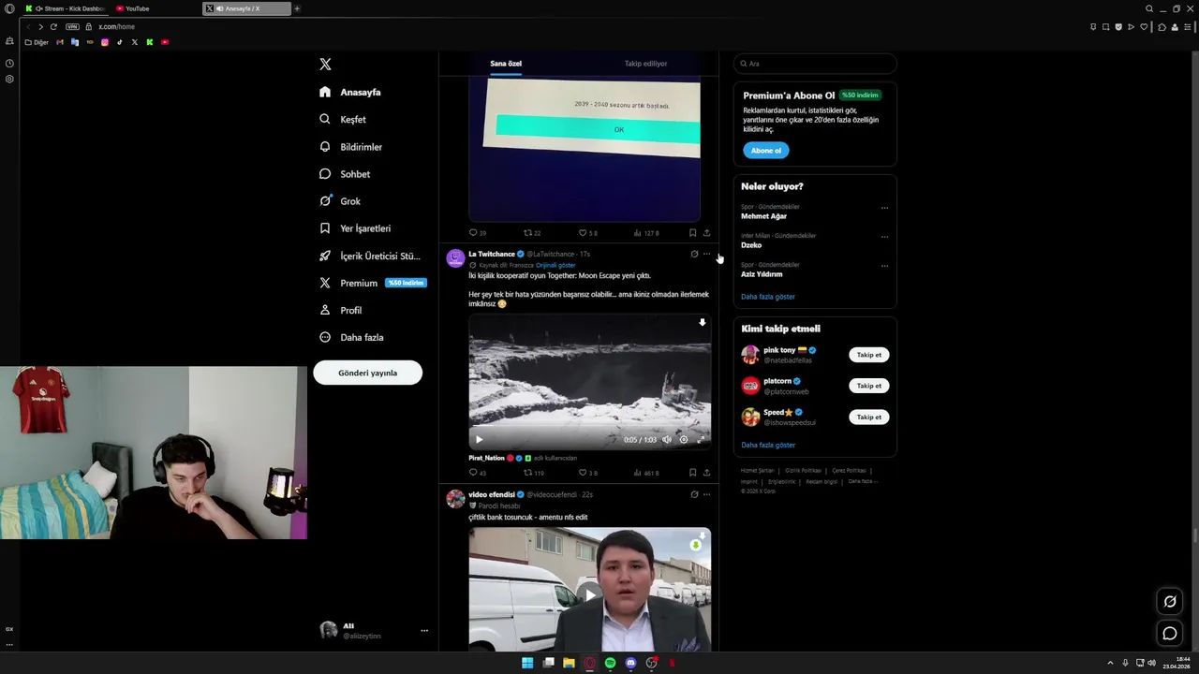Share the La Twitchance post
Image resolution: width=1199 pixels, height=674 pixels.
tap(706, 473)
